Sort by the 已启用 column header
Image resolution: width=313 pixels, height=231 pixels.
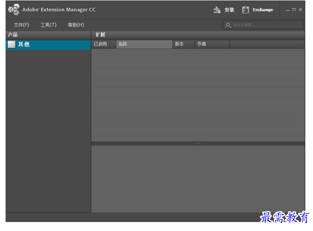[x=103, y=44]
